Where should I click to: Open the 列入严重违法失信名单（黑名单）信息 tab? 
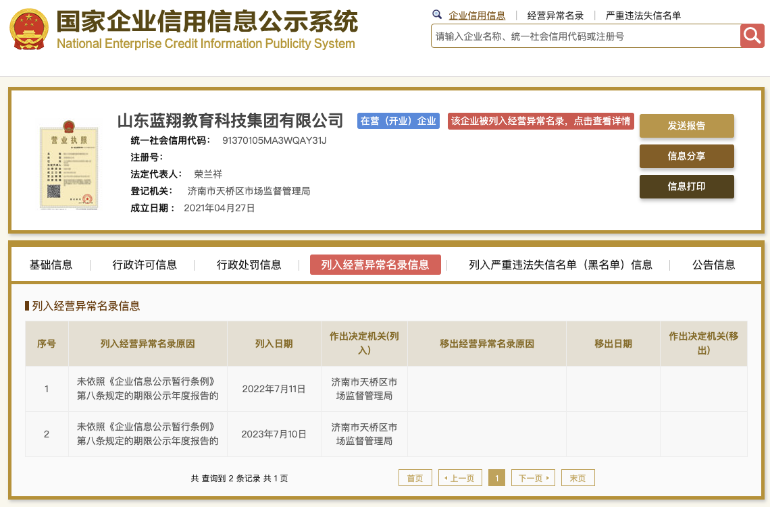[561, 265]
